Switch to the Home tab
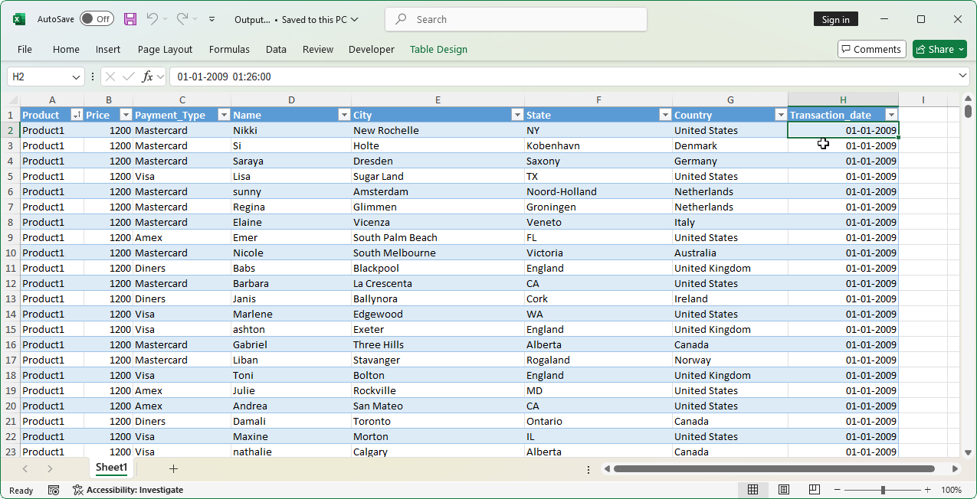This screenshot has width=977, height=499. click(66, 49)
